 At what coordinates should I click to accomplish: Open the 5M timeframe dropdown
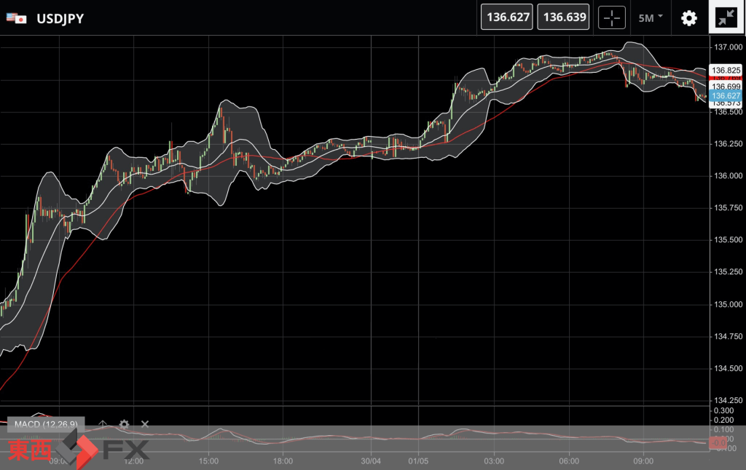(651, 18)
